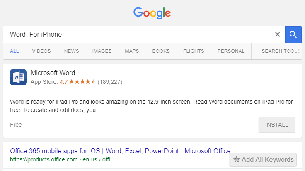Click the Google logo
305x171 pixels.
(152, 12)
